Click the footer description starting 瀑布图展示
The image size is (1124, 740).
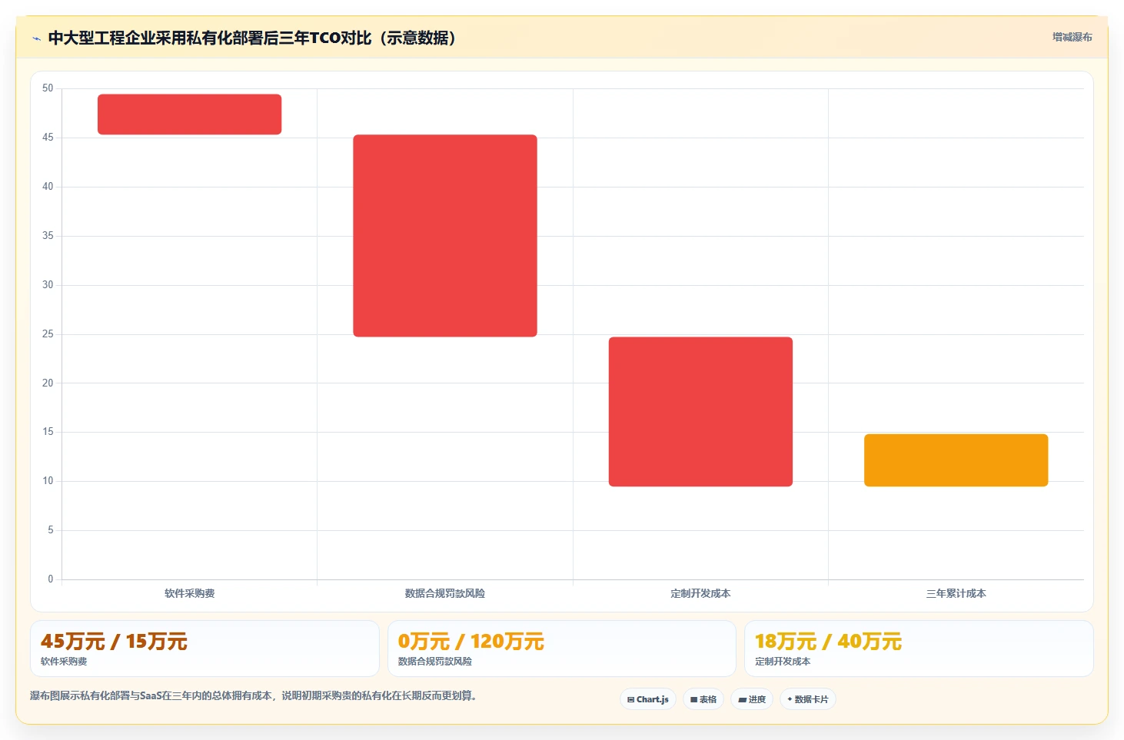point(254,696)
